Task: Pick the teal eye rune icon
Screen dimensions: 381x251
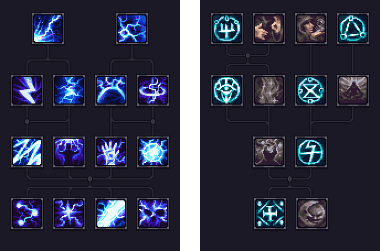Action: pyautogui.click(x=227, y=90)
